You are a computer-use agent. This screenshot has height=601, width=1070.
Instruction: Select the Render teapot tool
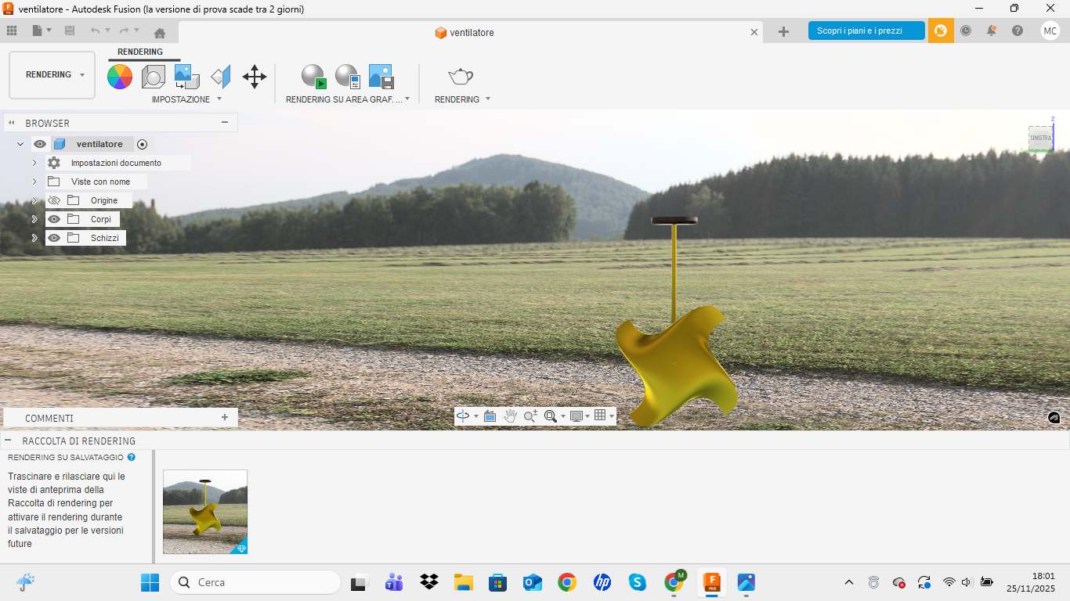pos(461,77)
